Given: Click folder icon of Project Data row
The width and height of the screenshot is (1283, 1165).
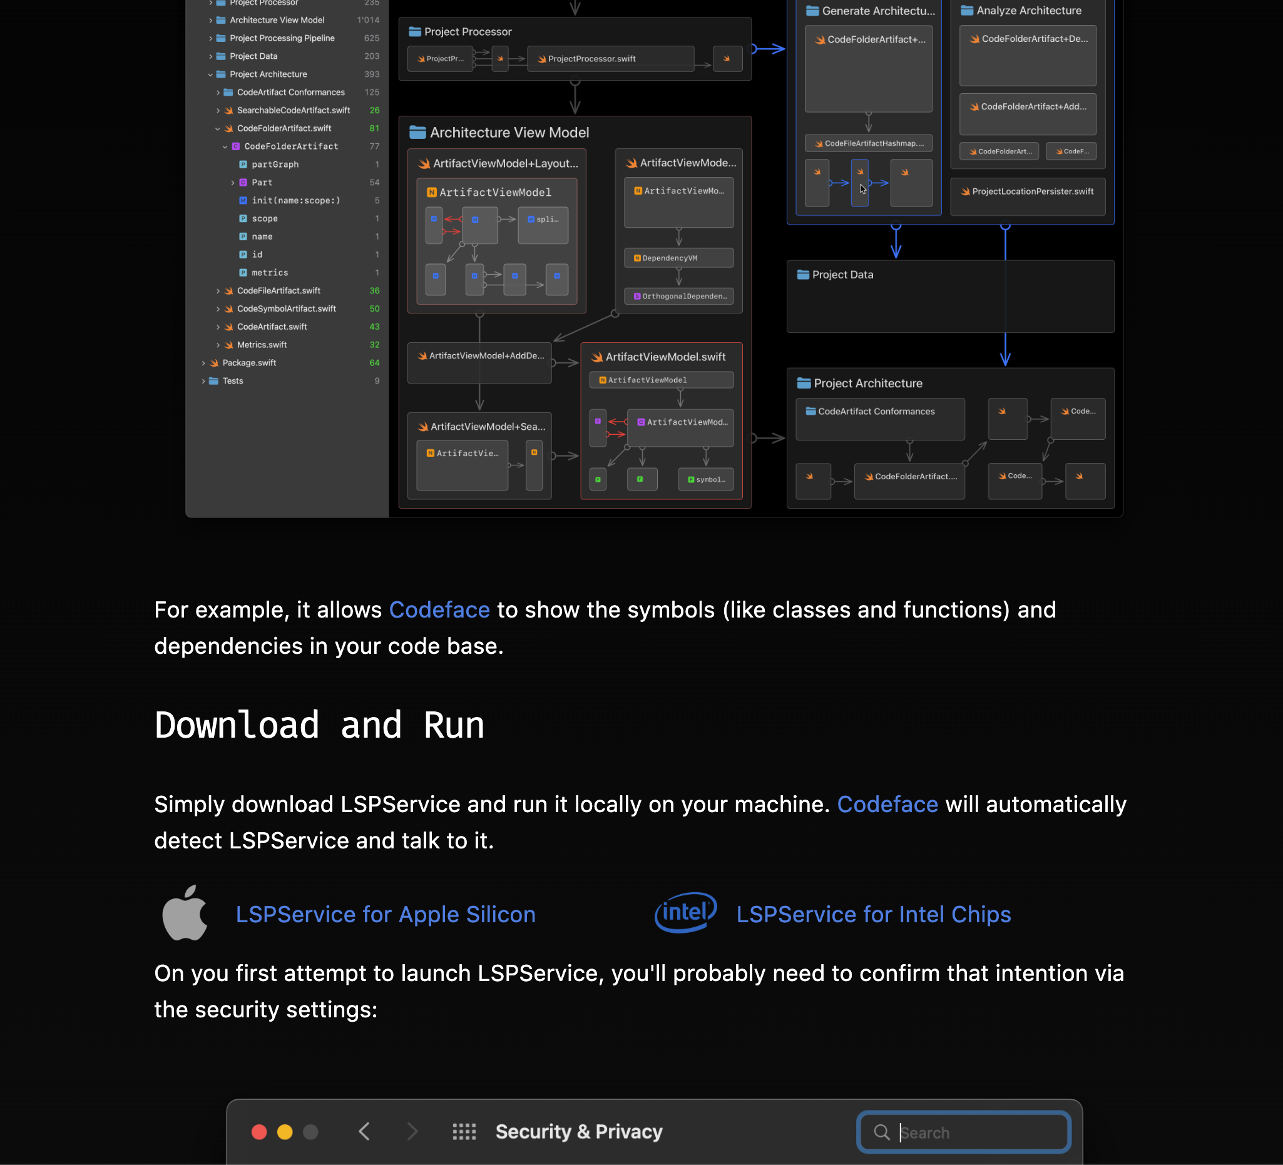Looking at the screenshot, I should (x=221, y=56).
